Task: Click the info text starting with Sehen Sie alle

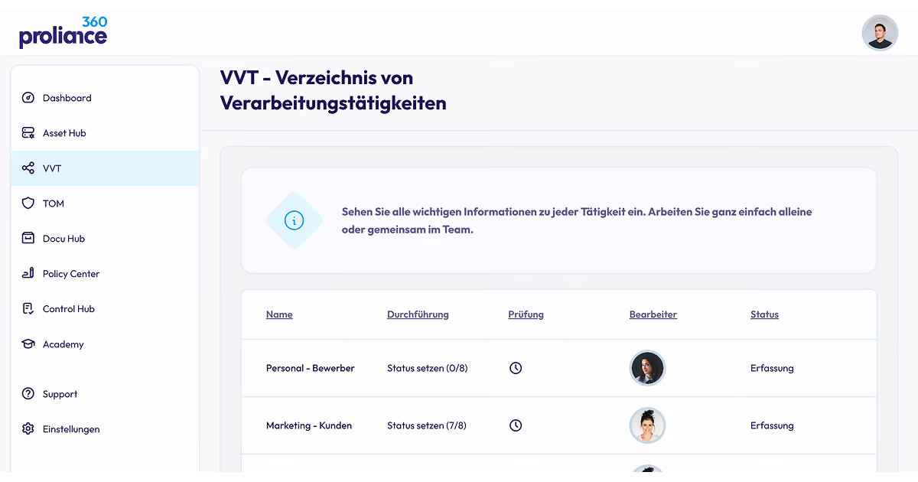Action: 577,220
